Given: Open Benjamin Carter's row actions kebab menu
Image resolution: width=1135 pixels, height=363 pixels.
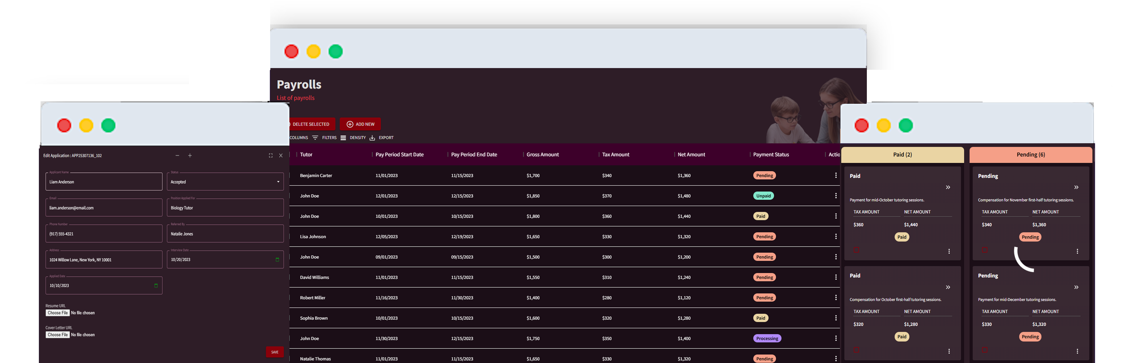Looking at the screenshot, I should pyautogui.click(x=836, y=175).
